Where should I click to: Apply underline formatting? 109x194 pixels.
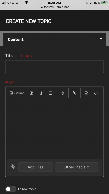tap(51, 93)
